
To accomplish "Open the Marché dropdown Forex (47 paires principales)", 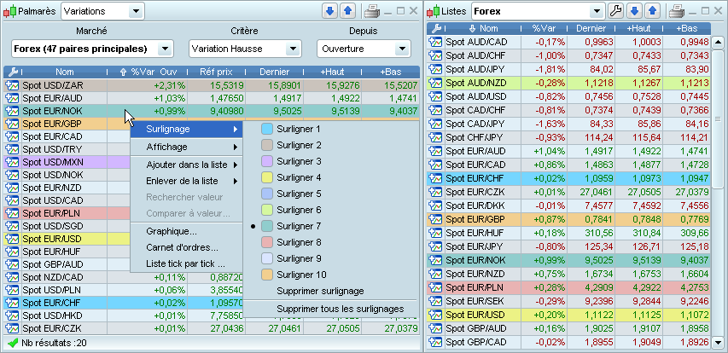I will 92,49.
